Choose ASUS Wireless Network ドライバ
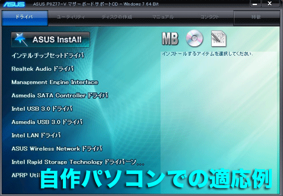The width and height of the screenshot is (283, 196). tap(57, 149)
